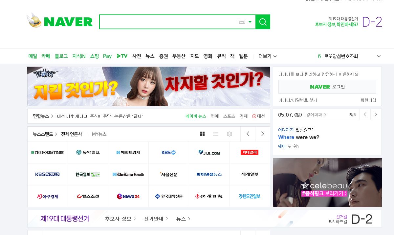
Task: Open keyboard input options dropdown arrow
Action: coord(250,22)
